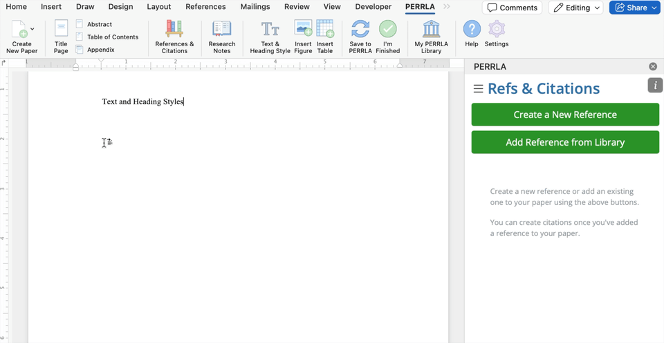The width and height of the screenshot is (664, 343).
Task: Switch to the Developer tab
Action: click(373, 7)
